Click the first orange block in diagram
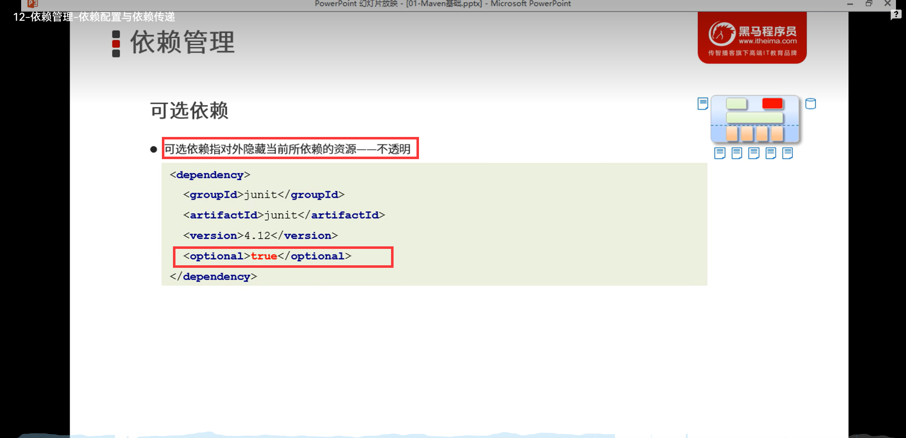 pos(732,134)
